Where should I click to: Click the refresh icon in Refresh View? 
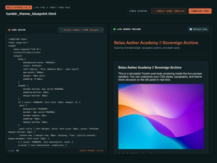(191, 29)
